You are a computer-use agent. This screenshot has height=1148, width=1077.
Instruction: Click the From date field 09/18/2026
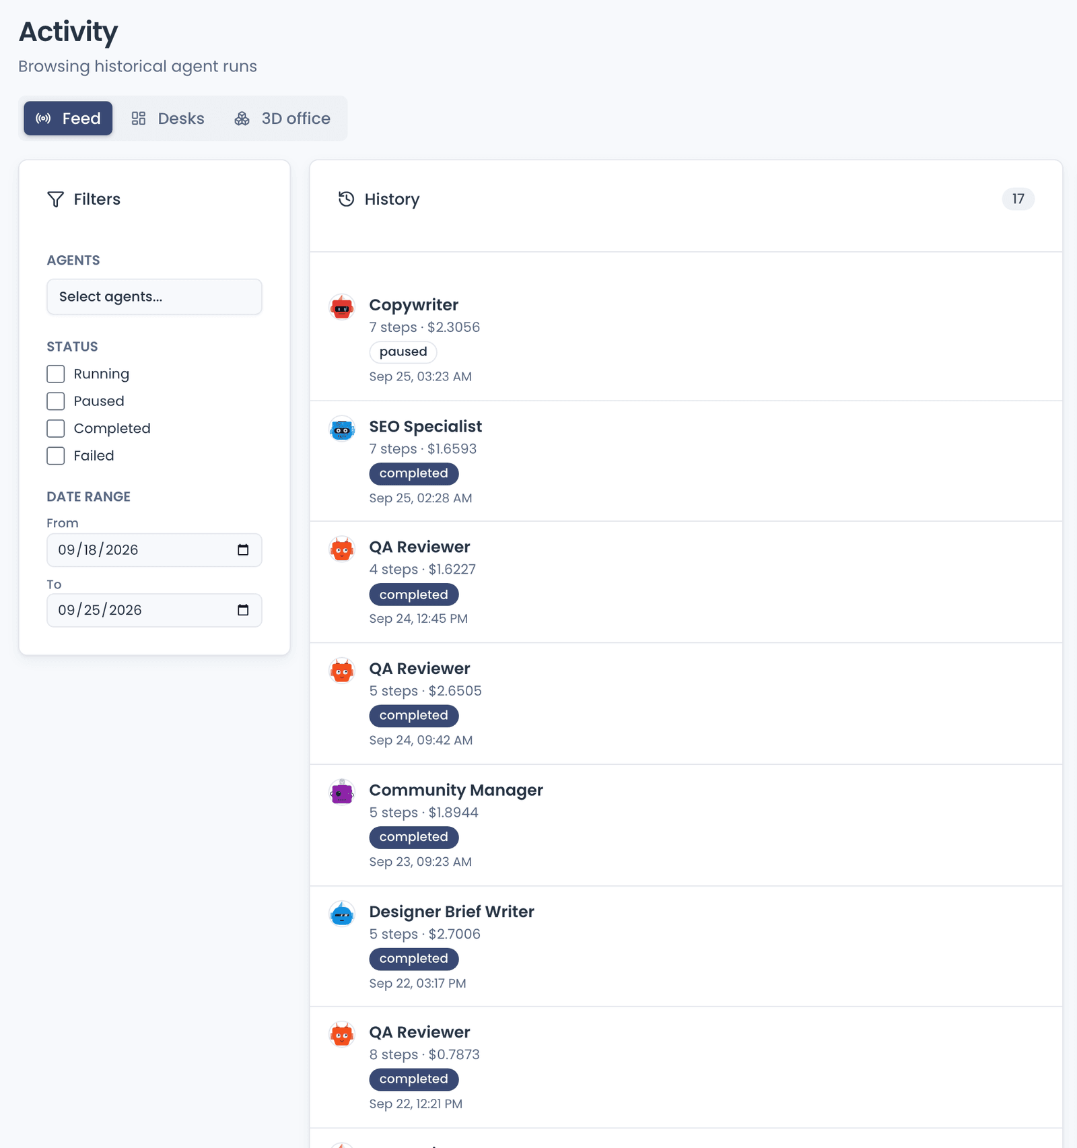(154, 550)
